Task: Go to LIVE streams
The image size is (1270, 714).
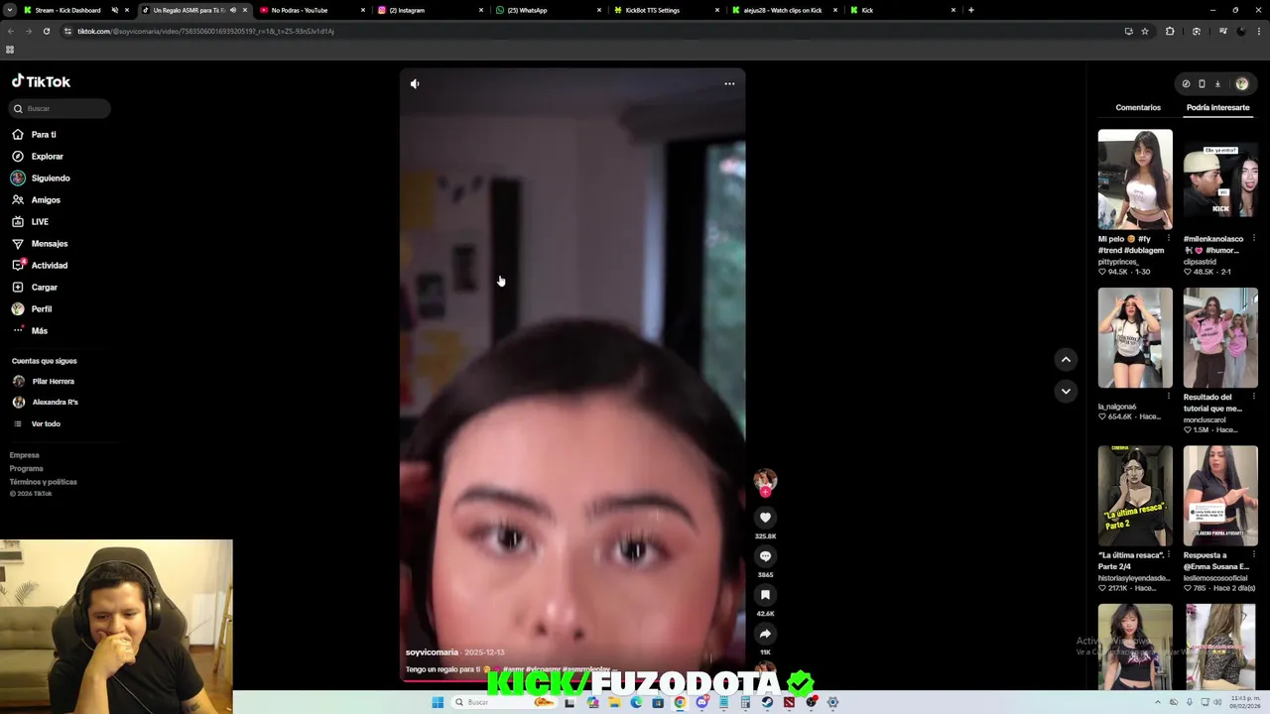Action: pos(40,222)
